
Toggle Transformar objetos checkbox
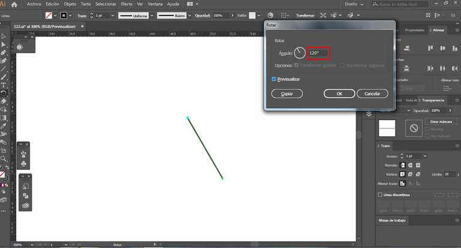(297, 65)
